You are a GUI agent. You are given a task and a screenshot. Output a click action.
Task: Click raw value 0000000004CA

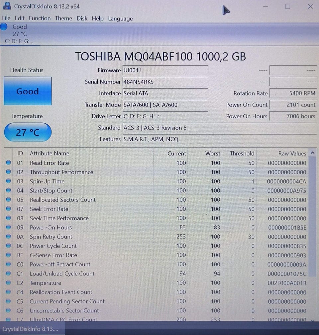coord(286,181)
